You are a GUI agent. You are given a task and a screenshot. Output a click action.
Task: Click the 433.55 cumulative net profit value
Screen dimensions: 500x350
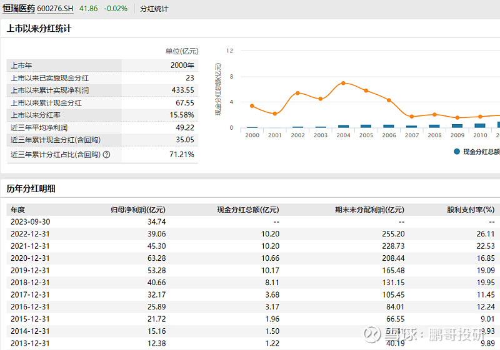tap(182, 90)
